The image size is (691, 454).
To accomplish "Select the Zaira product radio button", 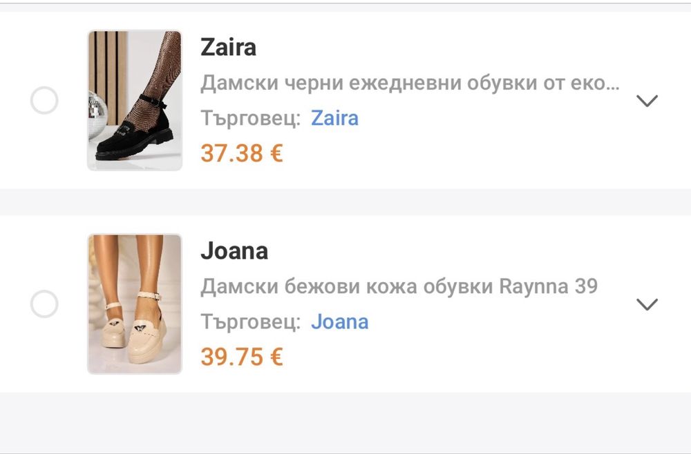I will 44,100.
